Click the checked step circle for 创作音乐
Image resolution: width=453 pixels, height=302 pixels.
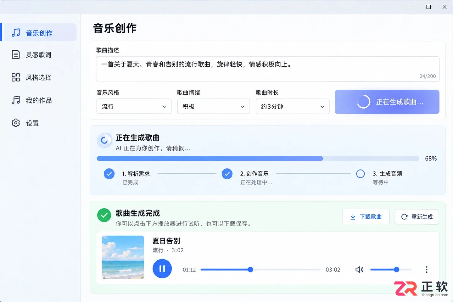[227, 174]
